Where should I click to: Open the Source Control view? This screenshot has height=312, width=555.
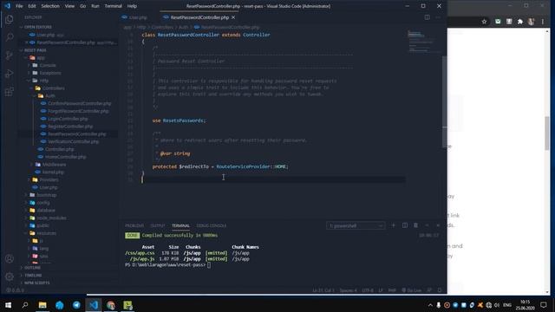click(10, 55)
